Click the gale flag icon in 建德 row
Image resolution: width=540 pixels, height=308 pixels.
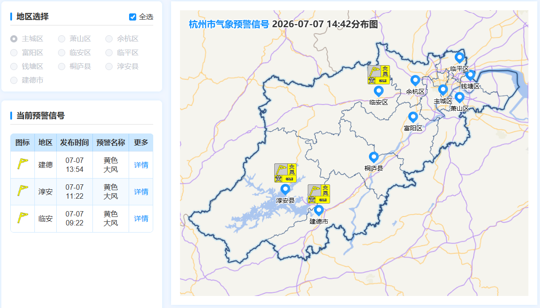point(22,164)
